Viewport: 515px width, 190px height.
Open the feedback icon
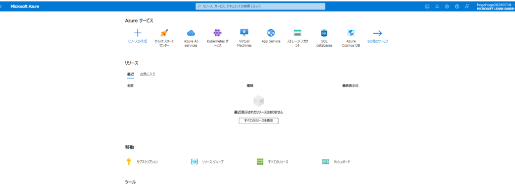tap(467, 6)
